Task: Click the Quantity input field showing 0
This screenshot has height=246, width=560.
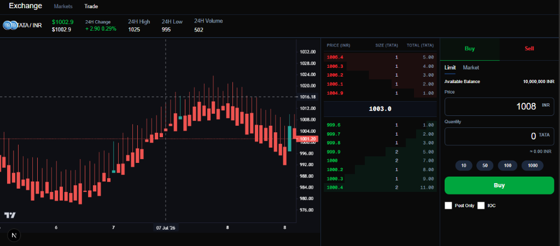Action: pos(499,136)
